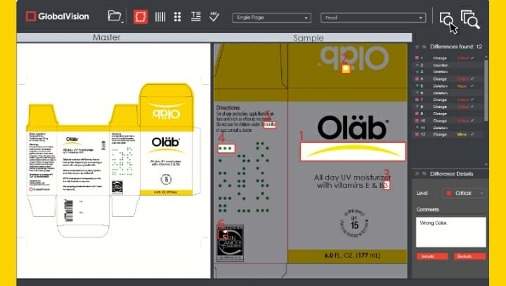Open the Single Page dropdown
This screenshot has width=506, height=286.
coord(271,18)
